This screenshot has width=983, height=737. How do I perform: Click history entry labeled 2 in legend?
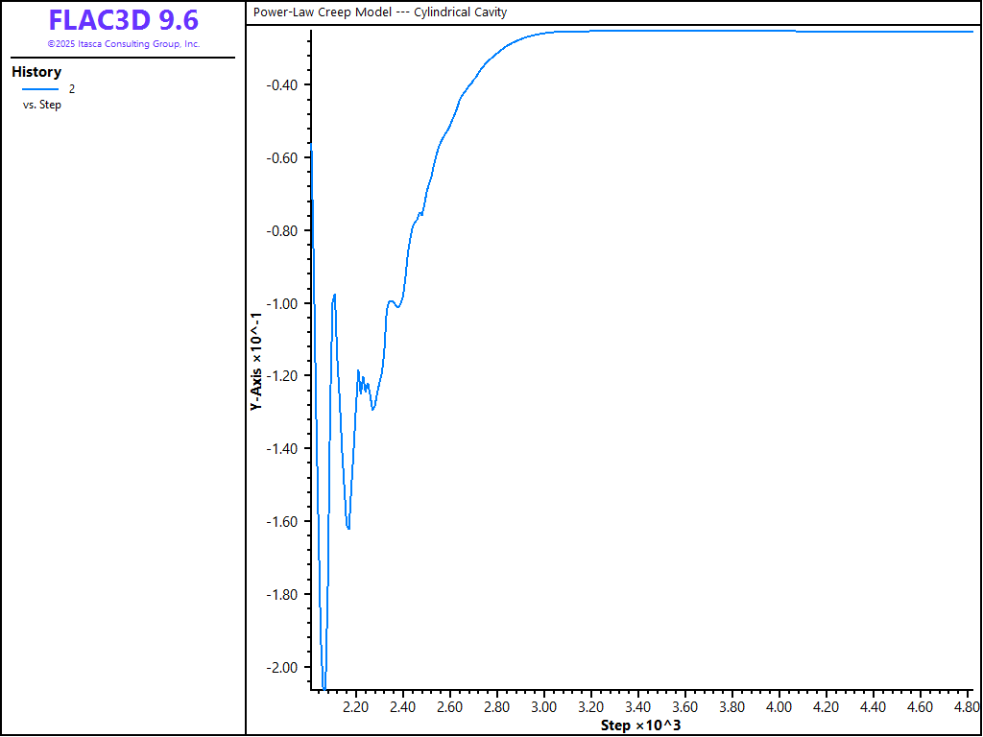click(71, 89)
